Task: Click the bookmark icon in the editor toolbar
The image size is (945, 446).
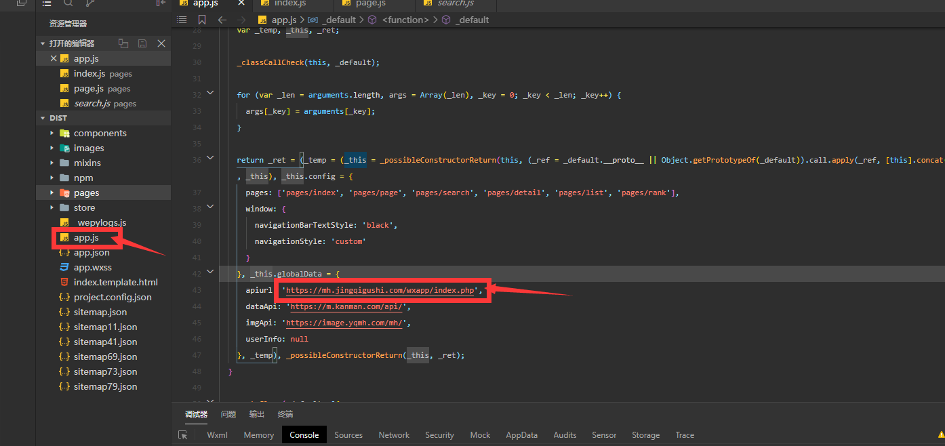Action: click(x=202, y=20)
